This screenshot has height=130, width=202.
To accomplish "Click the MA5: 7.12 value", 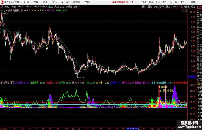I will [x=28, y=11].
